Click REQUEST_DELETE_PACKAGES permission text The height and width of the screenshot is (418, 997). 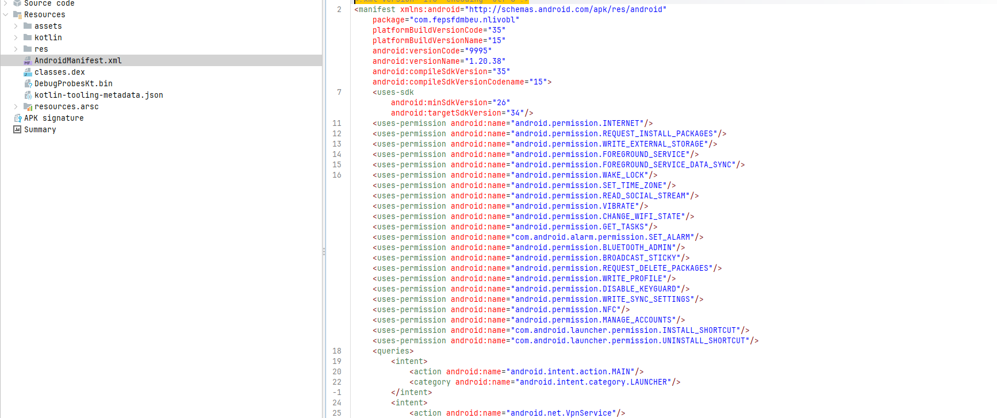click(655, 268)
